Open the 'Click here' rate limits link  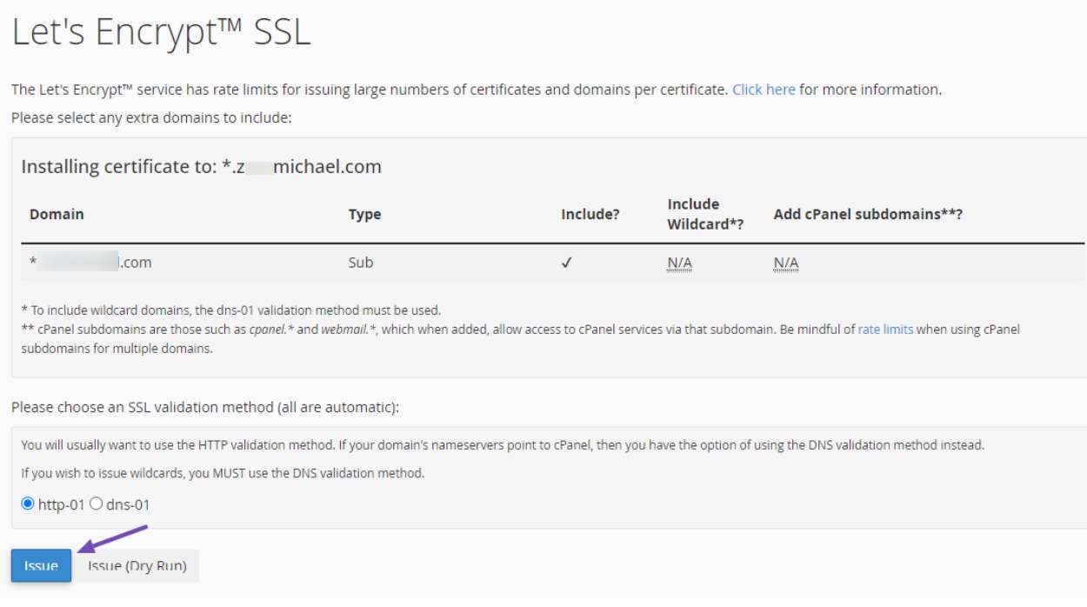(764, 90)
